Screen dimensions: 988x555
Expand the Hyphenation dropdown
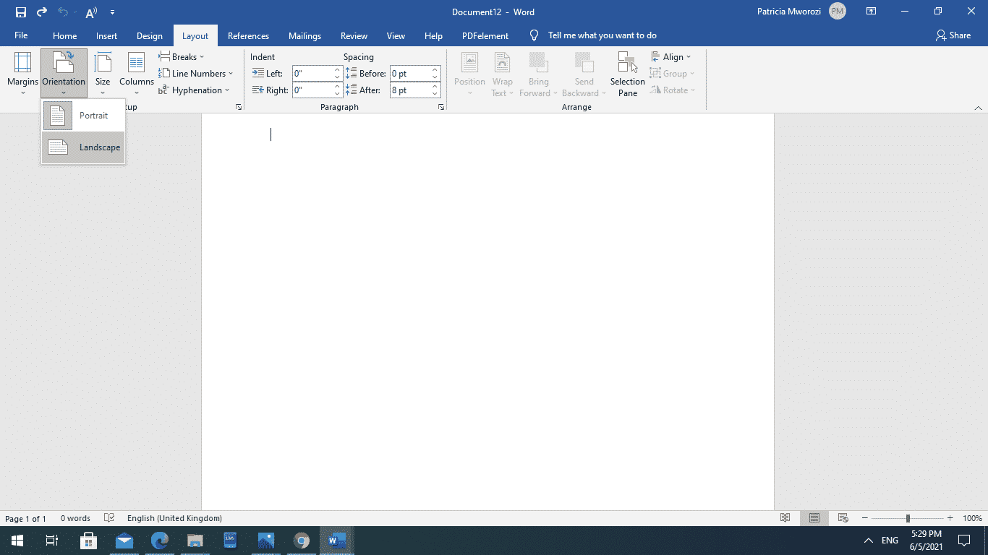coord(194,90)
